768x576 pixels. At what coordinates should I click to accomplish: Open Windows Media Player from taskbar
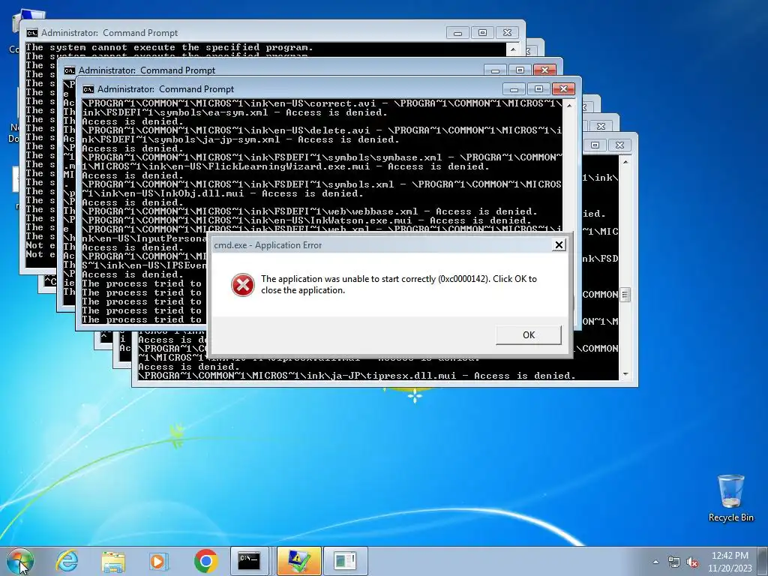click(x=159, y=561)
